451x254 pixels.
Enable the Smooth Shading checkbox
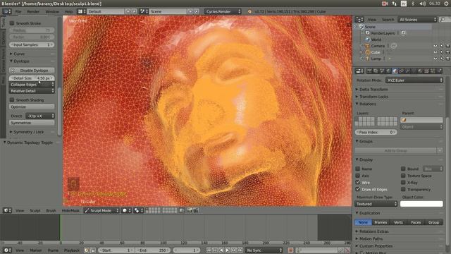coord(12,100)
